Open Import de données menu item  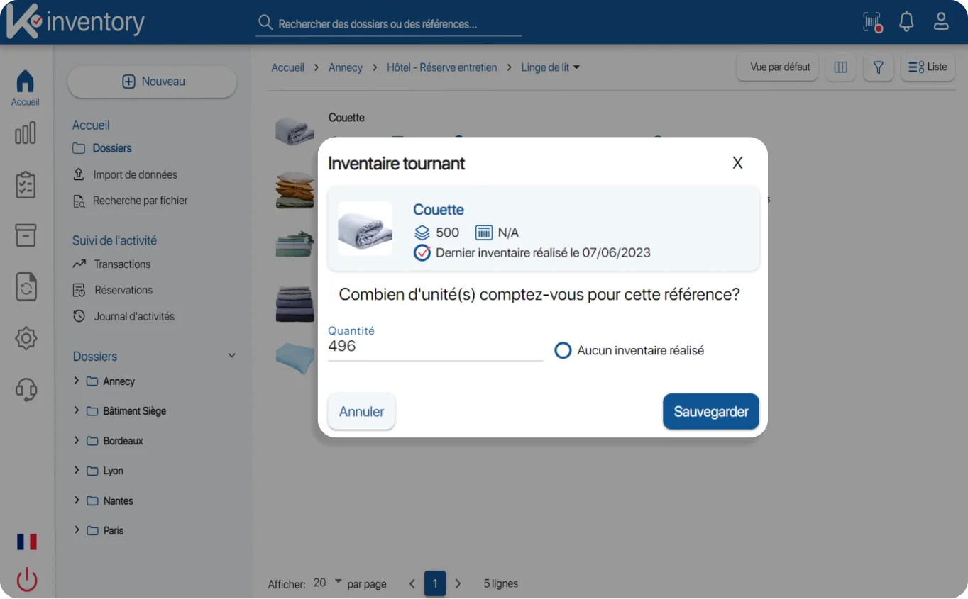(125, 174)
